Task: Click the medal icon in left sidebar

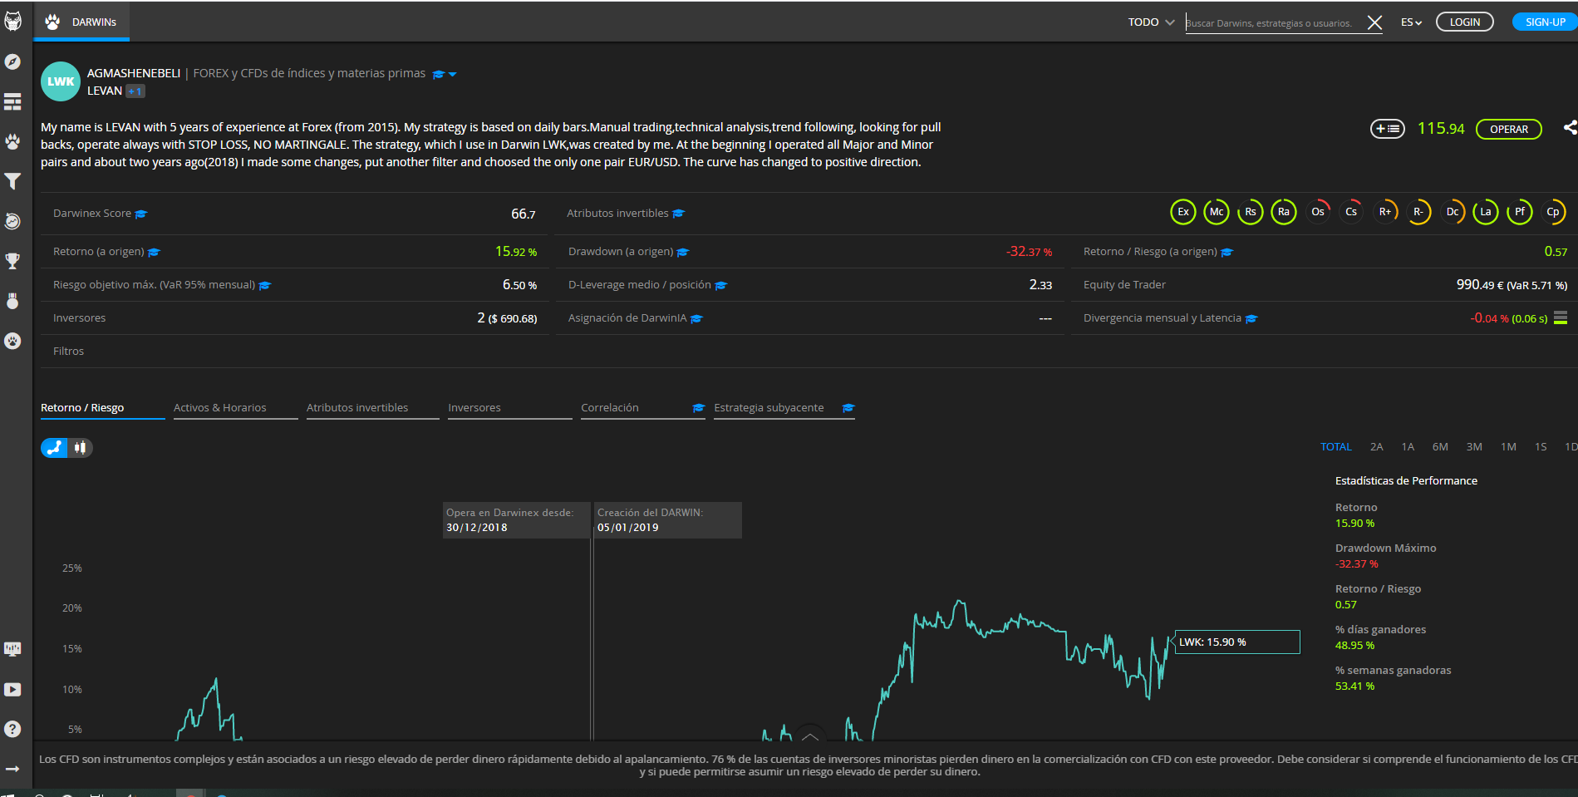Action: (x=12, y=301)
